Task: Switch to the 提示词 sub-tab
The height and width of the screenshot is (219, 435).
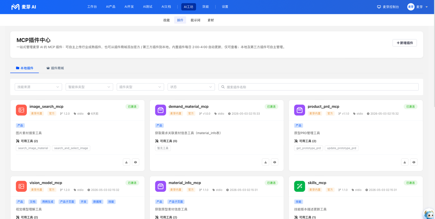Action: tap(195, 20)
